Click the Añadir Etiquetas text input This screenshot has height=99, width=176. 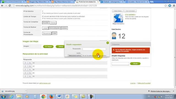coord(120,64)
